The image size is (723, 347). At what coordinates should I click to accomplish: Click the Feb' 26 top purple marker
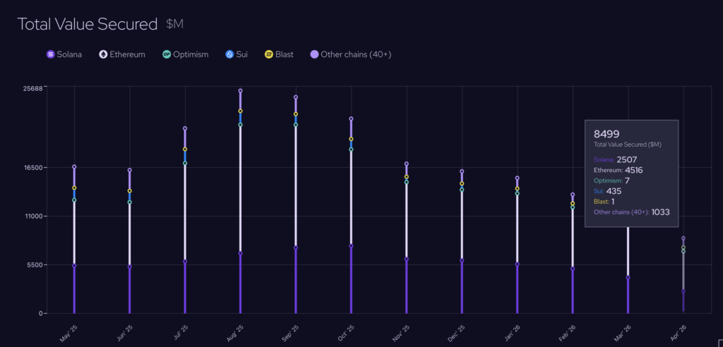point(573,195)
